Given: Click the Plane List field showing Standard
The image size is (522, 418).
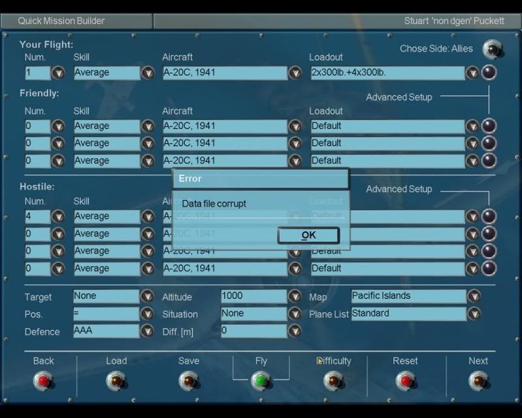Looking at the screenshot, I should [408, 313].
